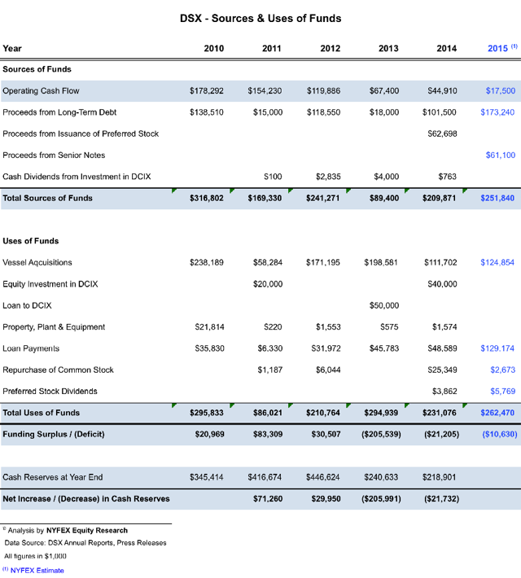Select the $262,470 total uses estimate

497,413
